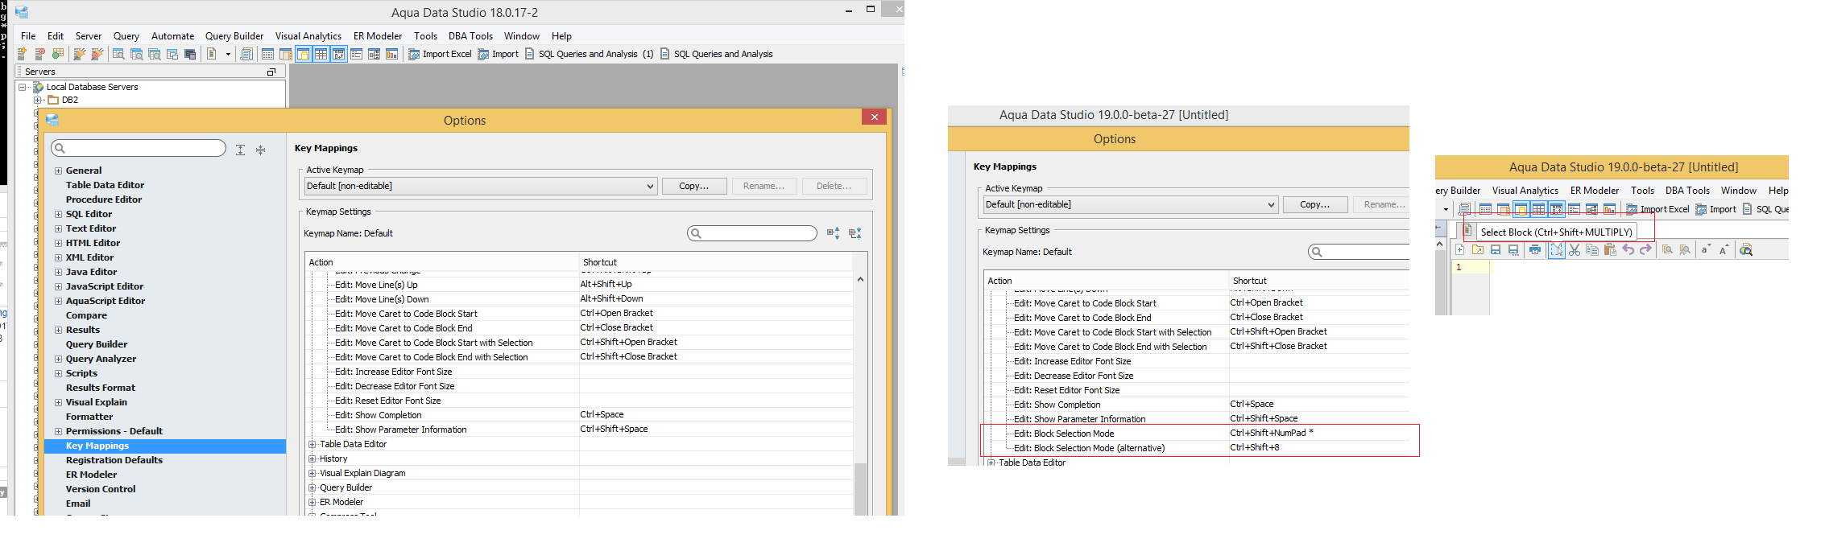Click the Cut scissors icon in editor toolbar
Viewport: 1825px width, 555px height.
[1575, 249]
